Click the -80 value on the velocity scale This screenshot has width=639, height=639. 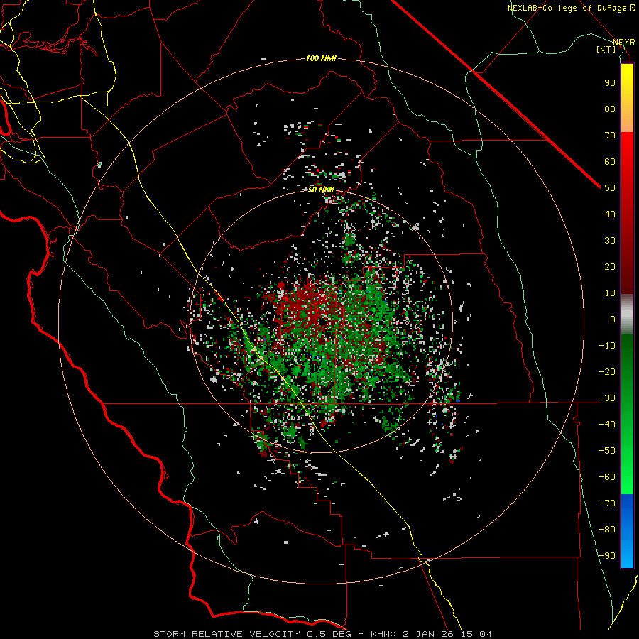[x=607, y=530]
